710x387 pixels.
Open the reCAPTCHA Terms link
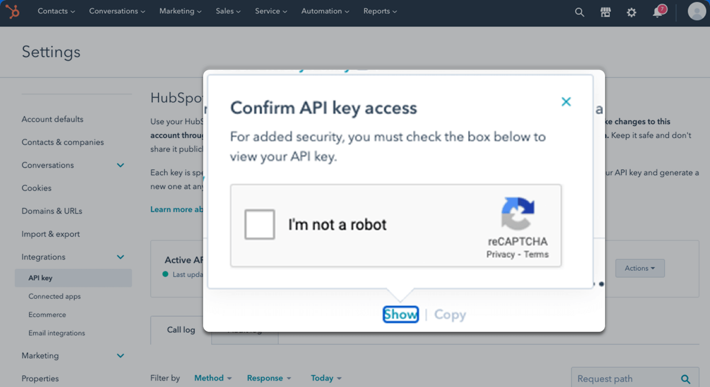click(536, 254)
